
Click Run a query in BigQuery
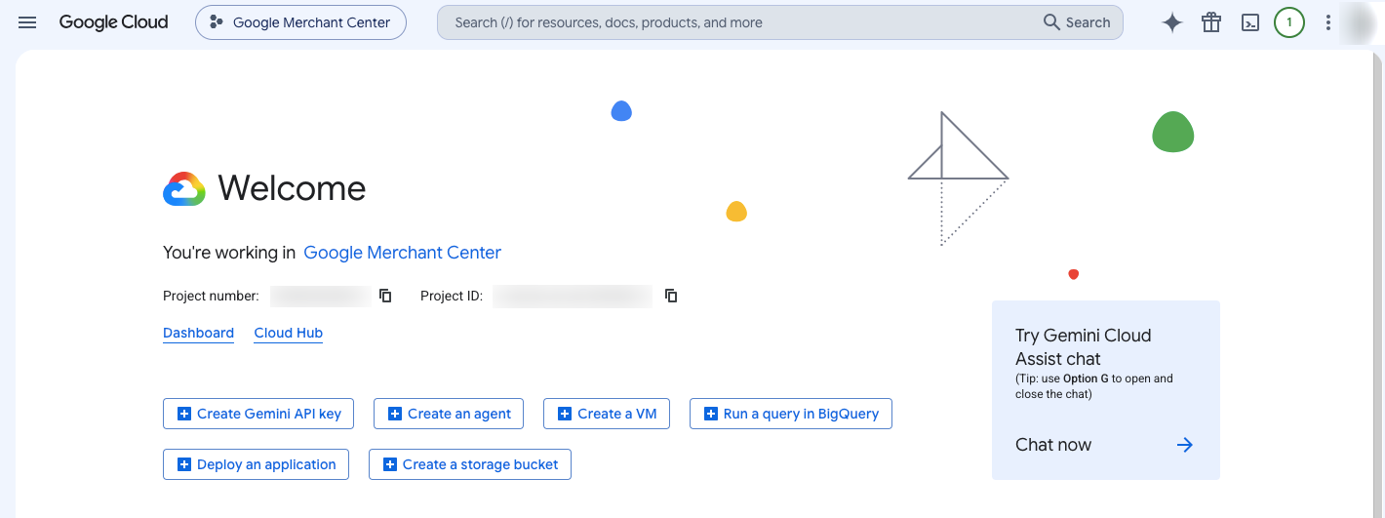[x=791, y=414]
